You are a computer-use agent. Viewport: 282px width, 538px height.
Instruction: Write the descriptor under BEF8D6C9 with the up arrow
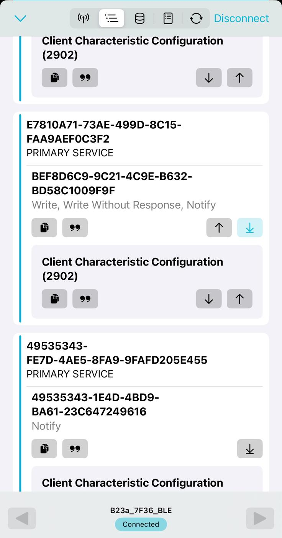click(239, 299)
